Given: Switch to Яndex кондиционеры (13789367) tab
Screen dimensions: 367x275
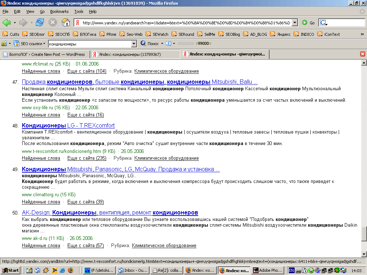Looking at the screenshot, I should point(135,54).
